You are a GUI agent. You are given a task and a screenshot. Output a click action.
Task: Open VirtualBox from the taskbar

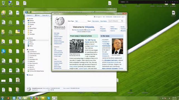click(x=20, y=98)
